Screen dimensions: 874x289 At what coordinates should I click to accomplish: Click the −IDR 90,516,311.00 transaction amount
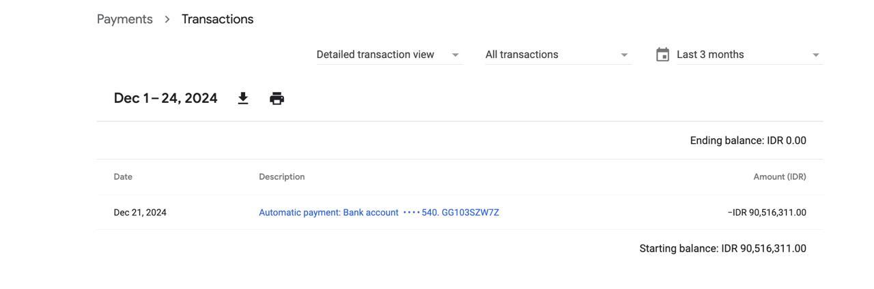pos(767,213)
